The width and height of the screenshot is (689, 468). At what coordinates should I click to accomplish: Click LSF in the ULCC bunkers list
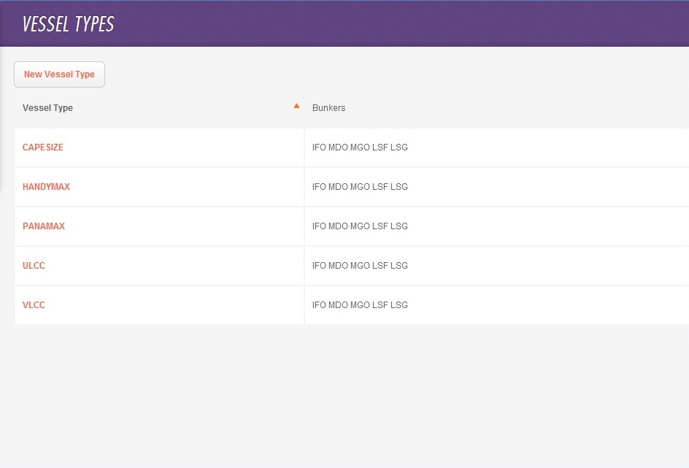[x=380, y=266]
